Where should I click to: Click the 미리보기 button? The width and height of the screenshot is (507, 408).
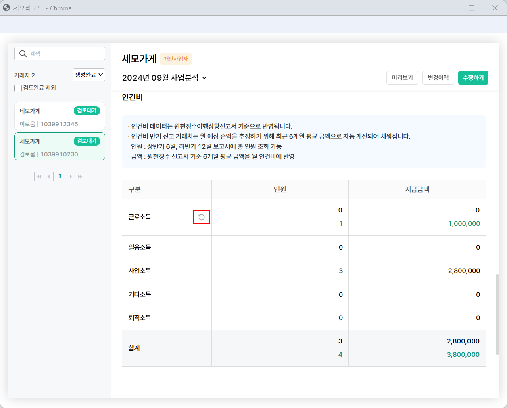(402, 78)
